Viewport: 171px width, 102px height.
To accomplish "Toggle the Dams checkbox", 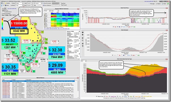I will click(4, 5).
